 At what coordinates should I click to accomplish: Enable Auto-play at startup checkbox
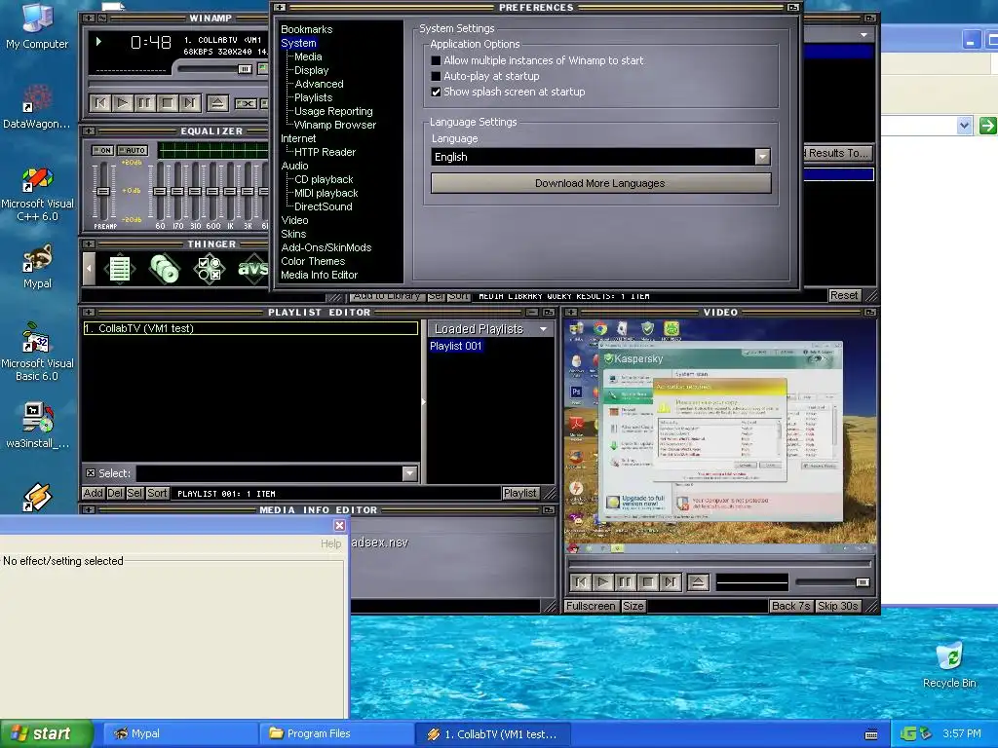[x=436, y=76]
